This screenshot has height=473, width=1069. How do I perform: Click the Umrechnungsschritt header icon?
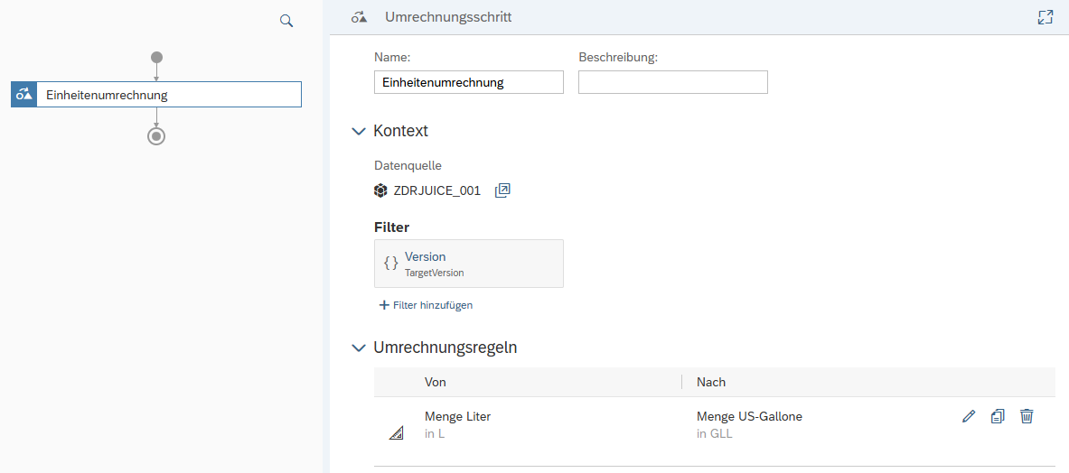(360, 18)
